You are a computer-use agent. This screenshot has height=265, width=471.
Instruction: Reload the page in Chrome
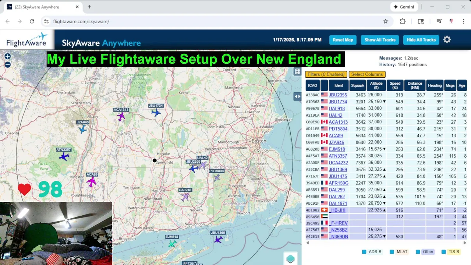(32, 21)
